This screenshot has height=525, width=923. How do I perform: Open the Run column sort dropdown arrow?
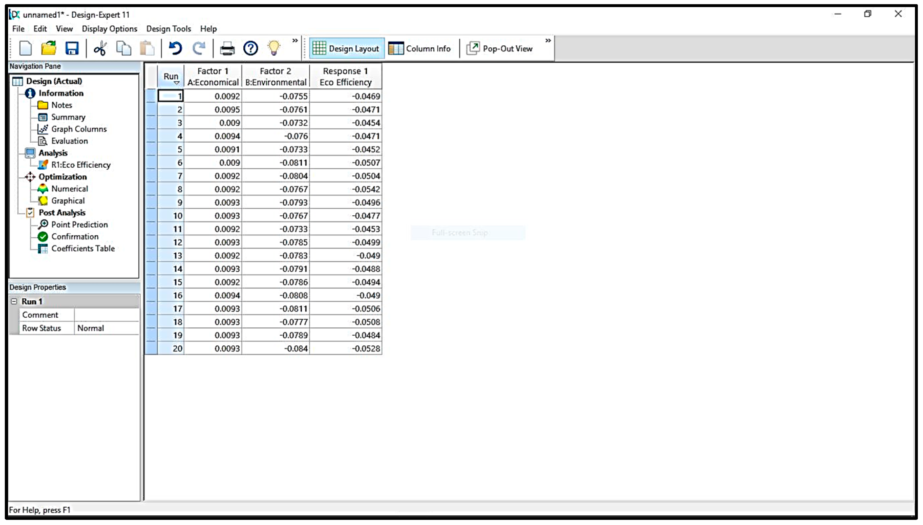176,83
